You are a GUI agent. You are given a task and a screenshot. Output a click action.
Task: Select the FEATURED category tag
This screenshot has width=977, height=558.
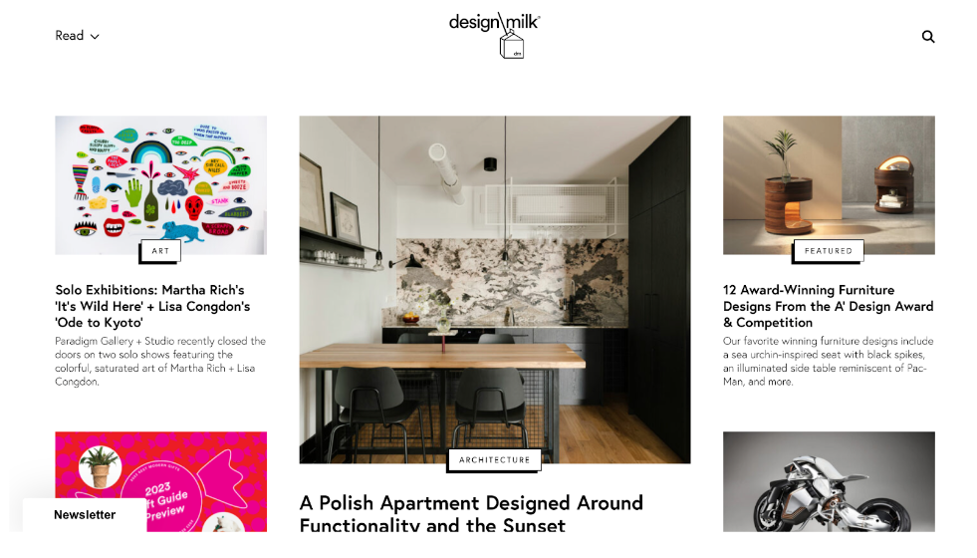(x=828, y=251)
